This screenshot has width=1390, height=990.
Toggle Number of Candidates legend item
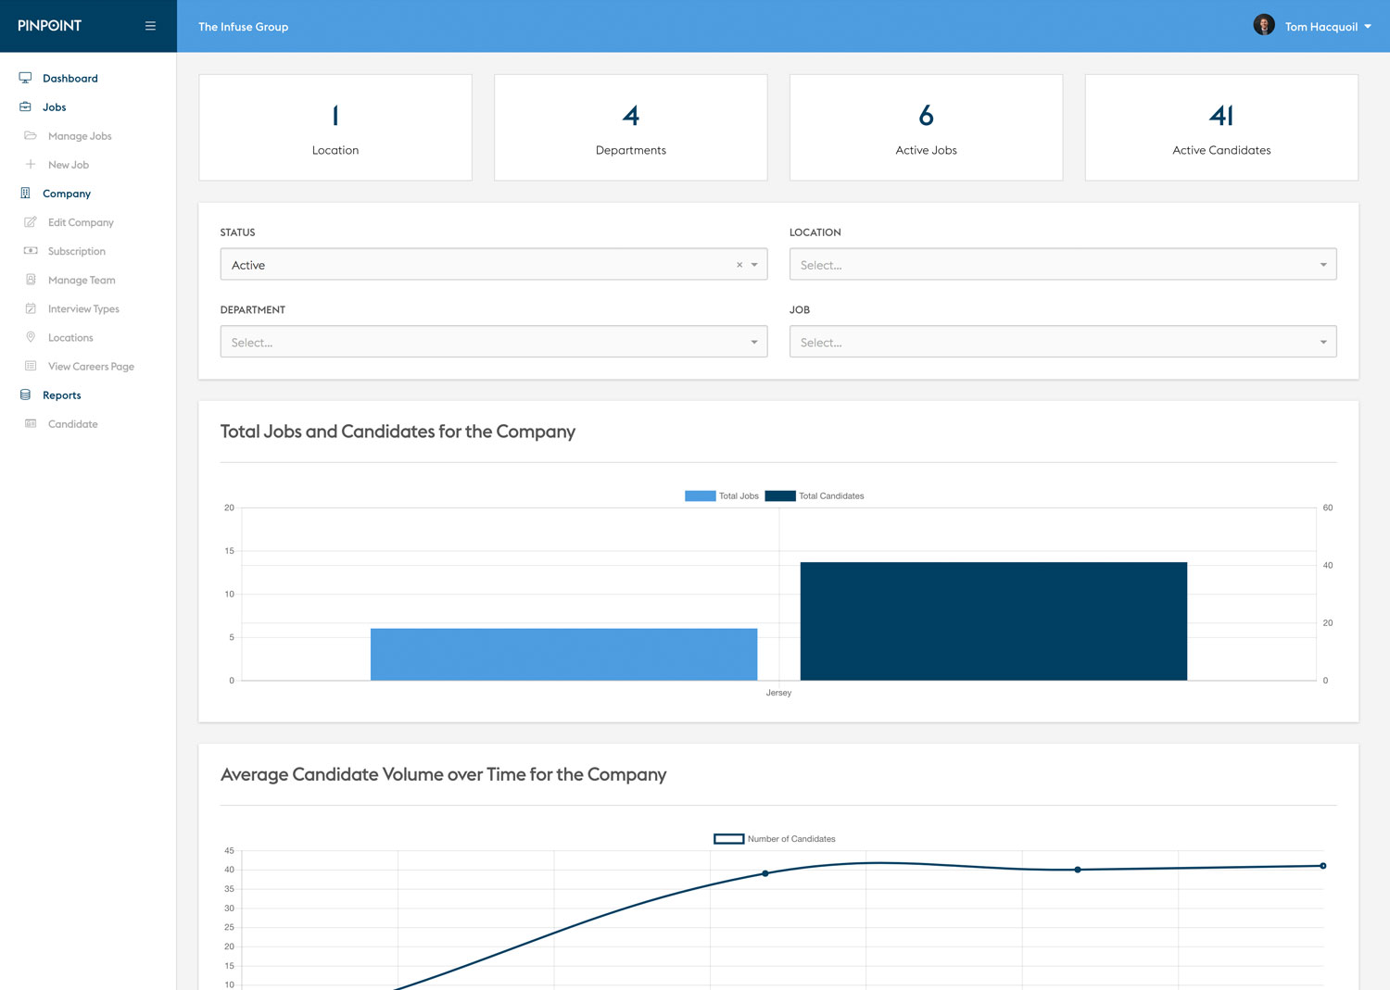click(775, 839)
